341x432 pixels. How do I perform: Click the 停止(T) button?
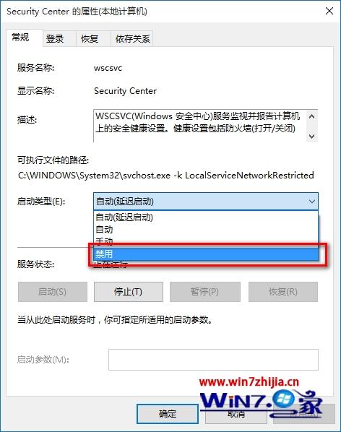[129, 291]
